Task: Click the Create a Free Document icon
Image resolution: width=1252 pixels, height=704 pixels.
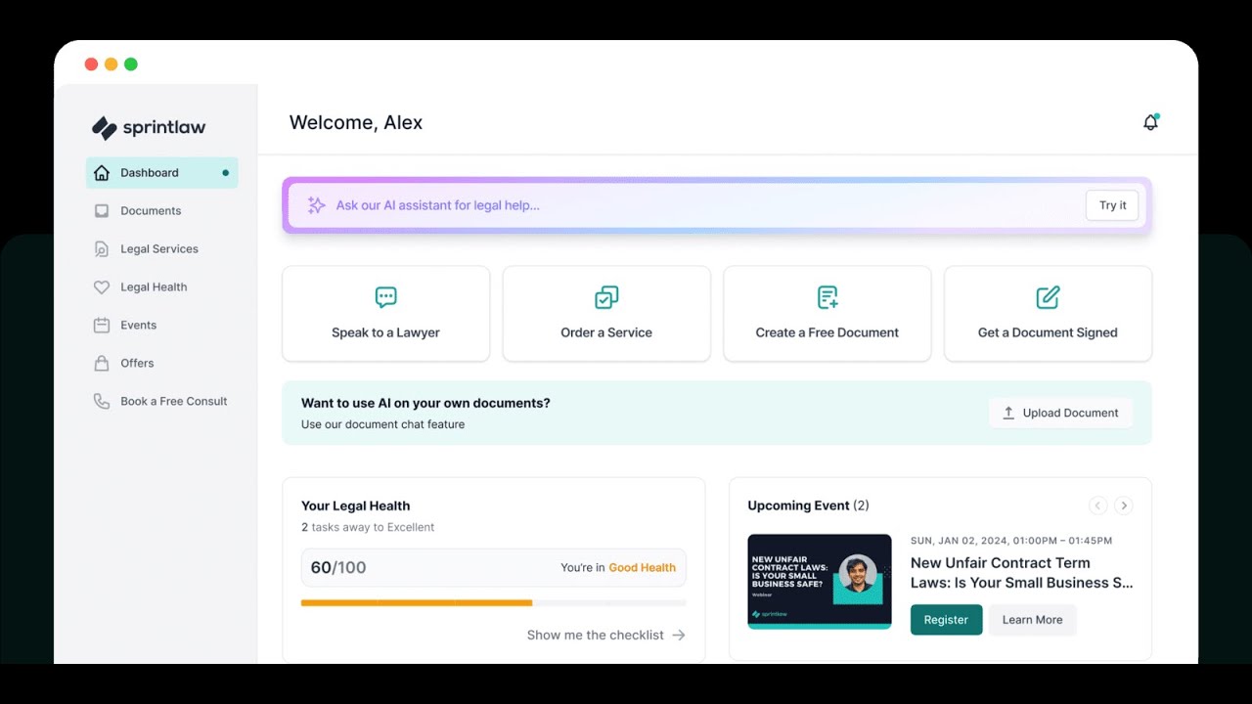Action: (x=827, y=297)
